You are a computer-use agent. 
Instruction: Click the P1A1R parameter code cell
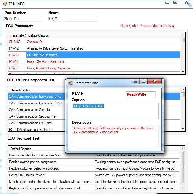[17, 55]
